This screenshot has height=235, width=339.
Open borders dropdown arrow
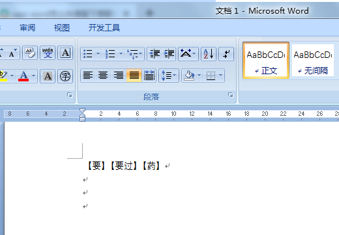point(221,76)
